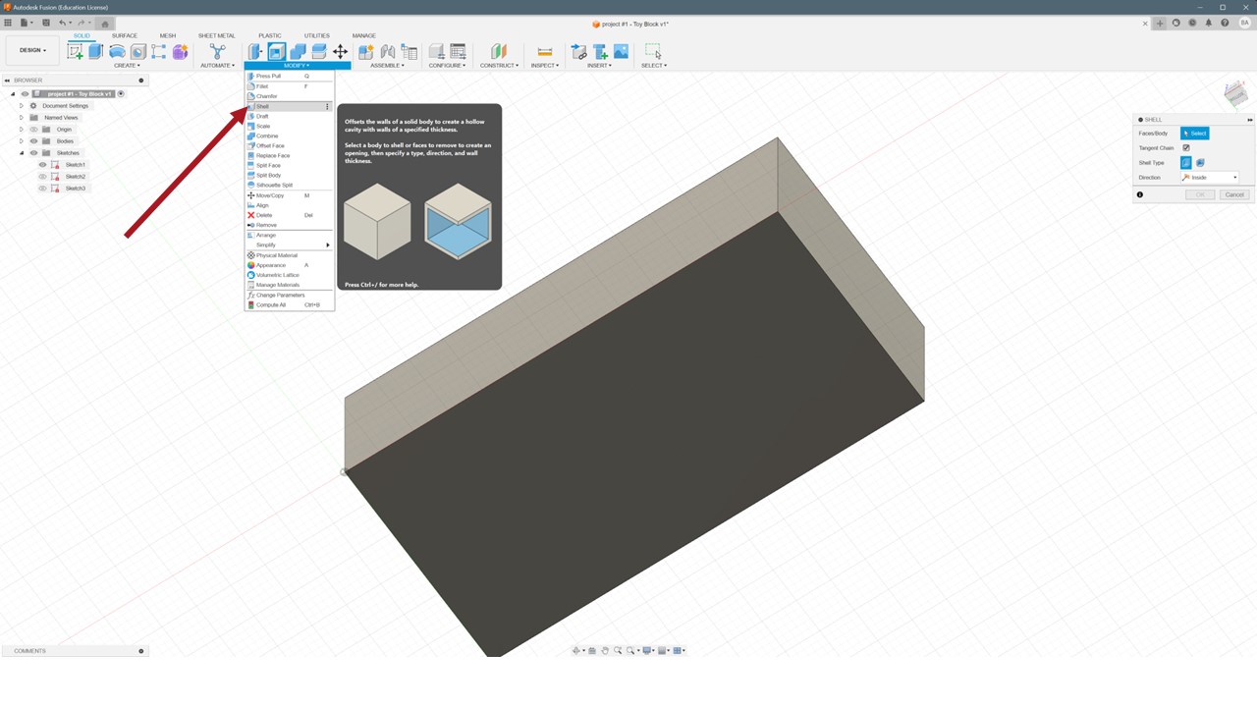Open the Notifications bell icon

[1209, 23]
